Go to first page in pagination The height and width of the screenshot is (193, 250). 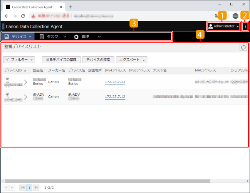click(23, 187)
